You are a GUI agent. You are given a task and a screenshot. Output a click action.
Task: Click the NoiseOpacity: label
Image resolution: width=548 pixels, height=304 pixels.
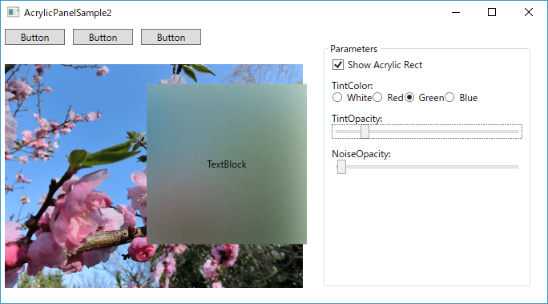pos(361,154)
